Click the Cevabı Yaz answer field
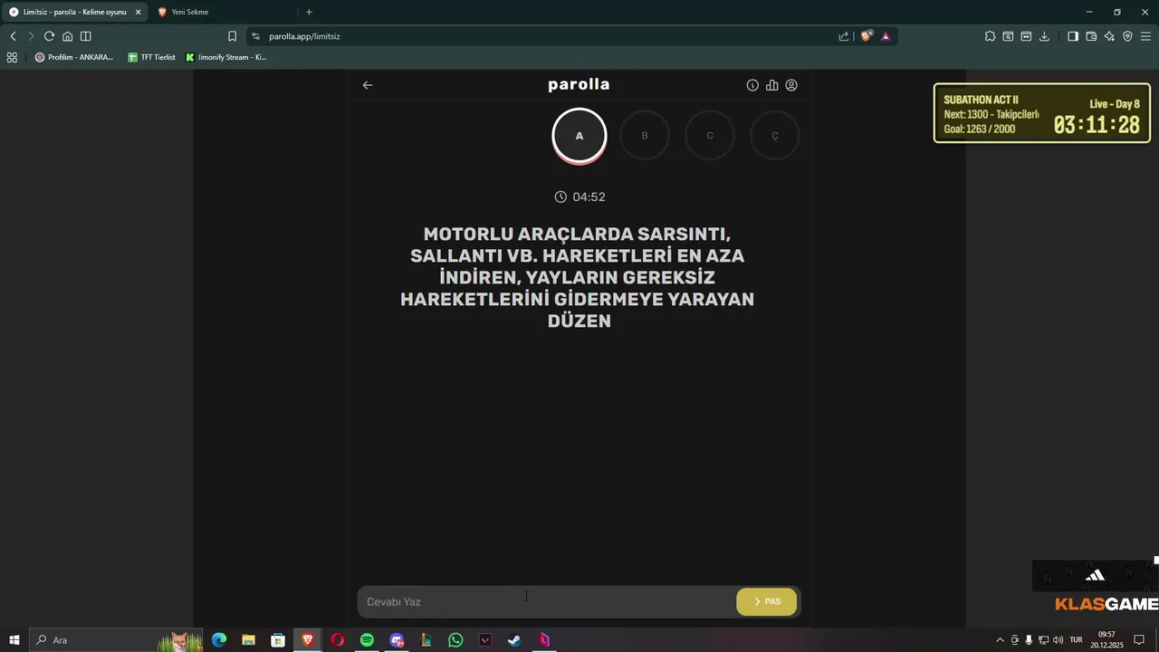 [x=546, y=602]
